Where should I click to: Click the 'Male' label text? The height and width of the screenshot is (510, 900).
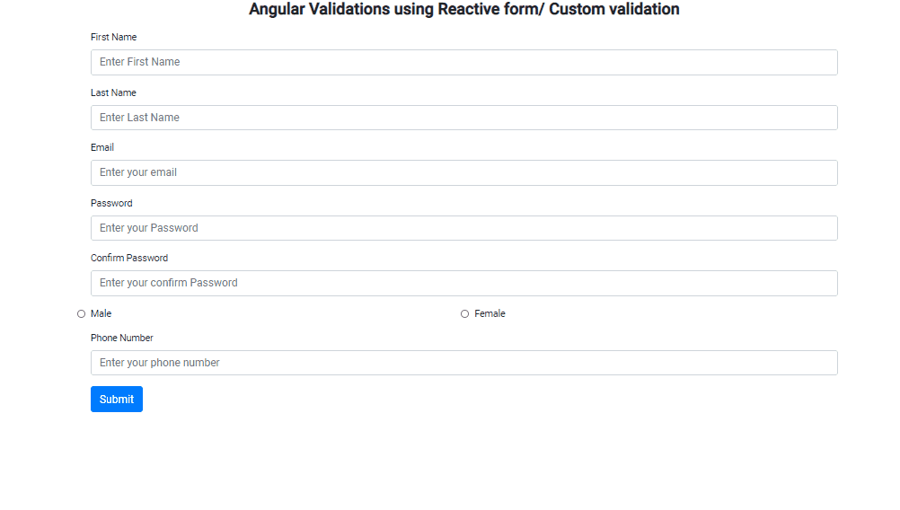click(x=101, y=313)
